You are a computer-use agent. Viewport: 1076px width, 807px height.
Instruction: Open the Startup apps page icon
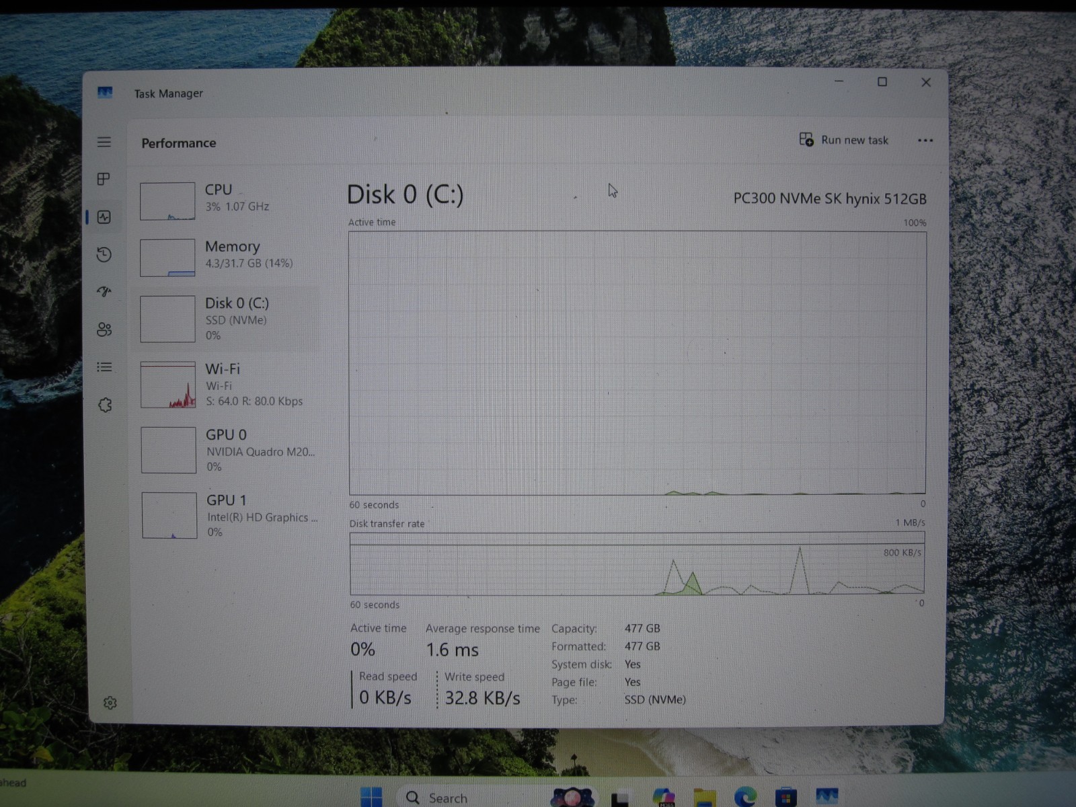[x=104, y=291]
